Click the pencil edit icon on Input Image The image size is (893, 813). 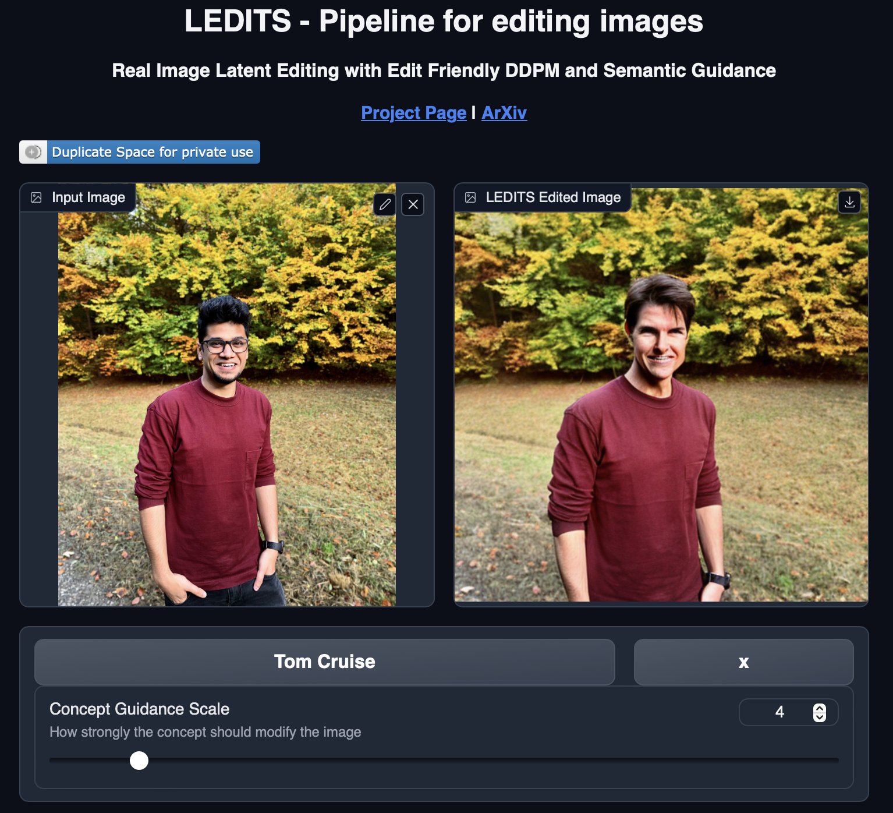click(385, 204)
